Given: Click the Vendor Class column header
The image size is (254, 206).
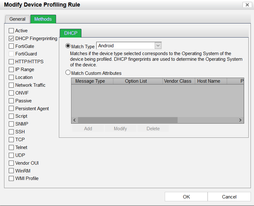Looking at the screenshot, I should [177, 81].
